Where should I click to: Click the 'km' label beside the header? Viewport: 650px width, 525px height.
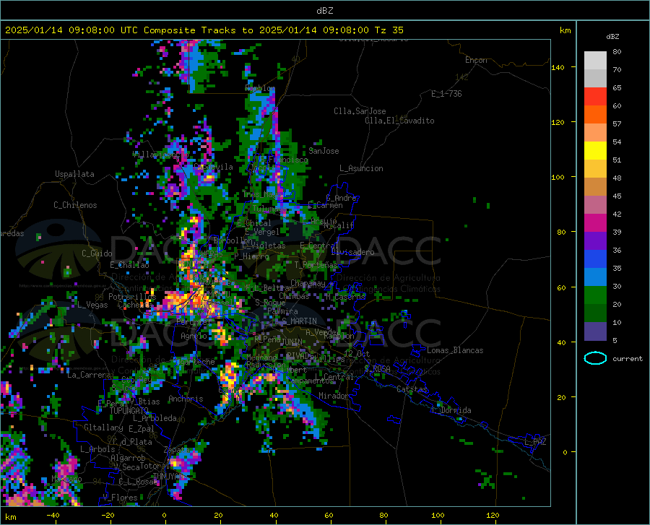point(565,30)
